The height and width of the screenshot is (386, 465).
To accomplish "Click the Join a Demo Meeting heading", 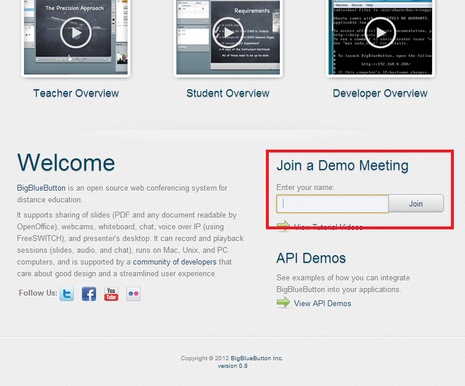I will (x=343, y=165).
